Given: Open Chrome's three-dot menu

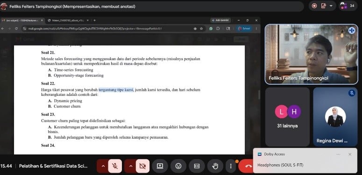Looking at the screenshot, I should [x=256, y=28].
